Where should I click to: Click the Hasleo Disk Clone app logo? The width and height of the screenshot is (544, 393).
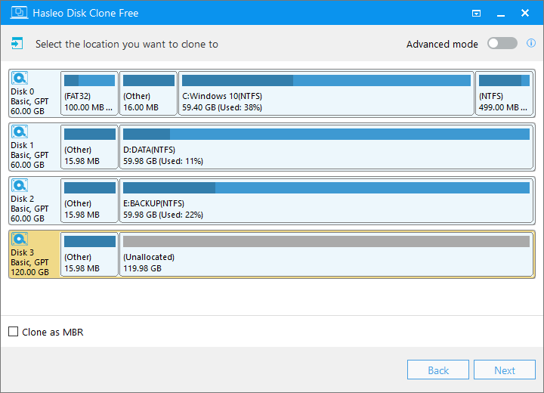click(x=19, y=13)
